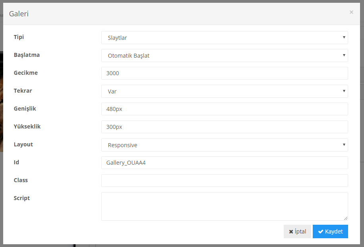Viewport: 364px width, 247px height.
Task: Click the empty Class input field
Action: (225, 181)
